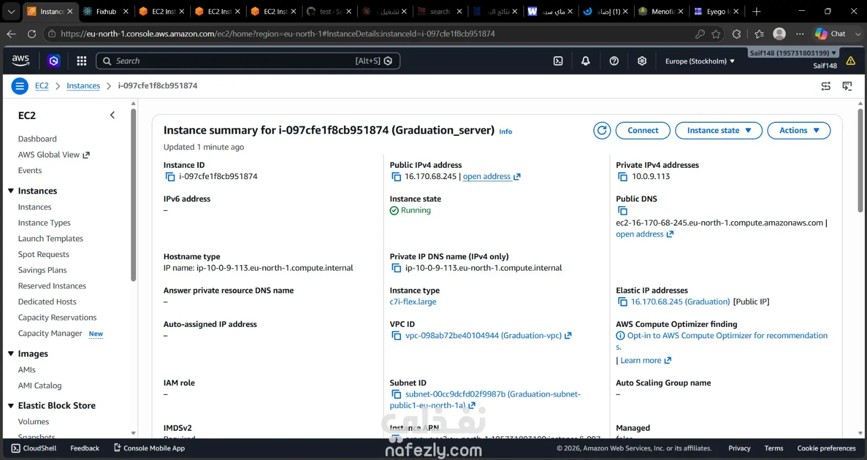The height and width of the screenshot is (460, 867).
Task: Open Cookie preferences in the footer
Action: click(826, 448)
